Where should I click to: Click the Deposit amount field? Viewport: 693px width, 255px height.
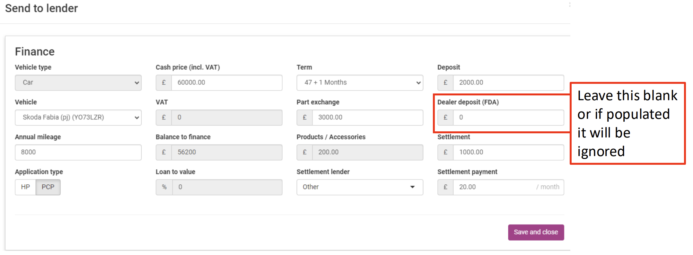pyautogui.click(x=508, y=83)
